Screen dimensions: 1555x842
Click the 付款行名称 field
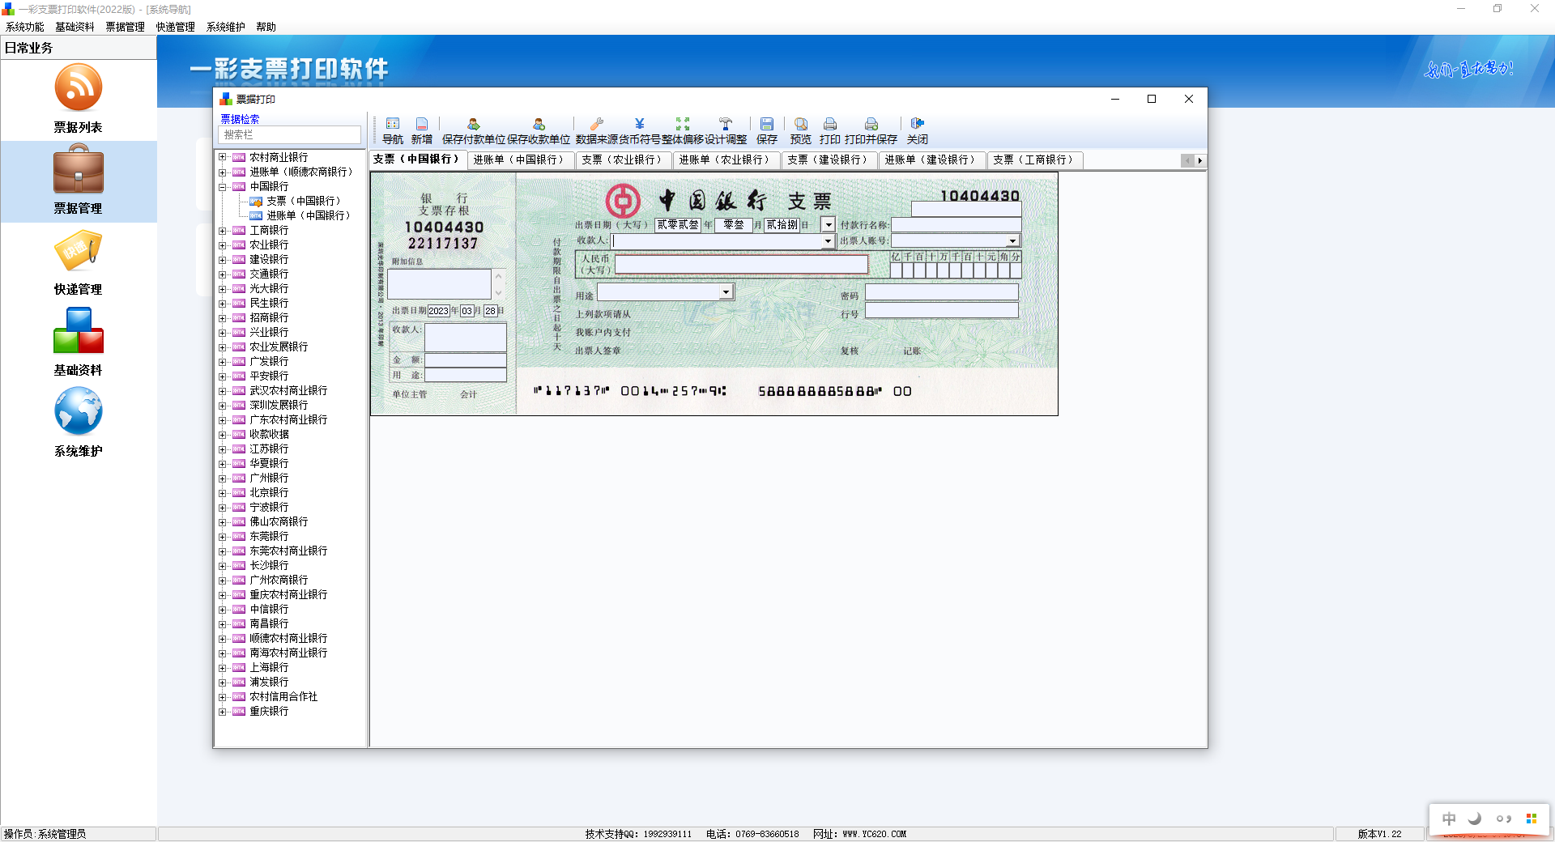[x=956, y=225]
